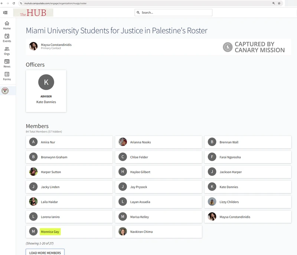Viewport: 297px width, 255px height.
Task: Click the K avatar of the adviser card
Action: [46, 82]
